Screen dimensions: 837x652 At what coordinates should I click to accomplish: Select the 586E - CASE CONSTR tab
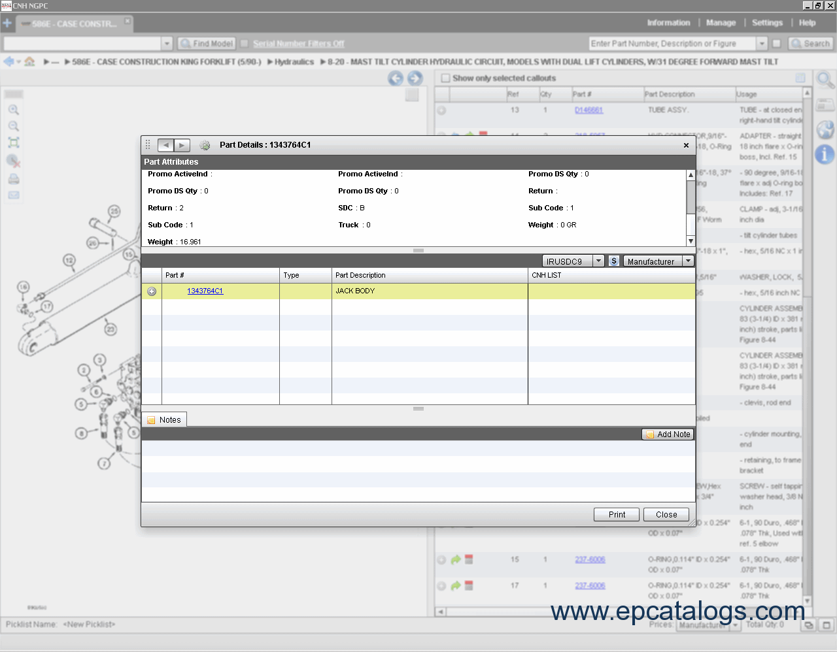tap(73, 24)
